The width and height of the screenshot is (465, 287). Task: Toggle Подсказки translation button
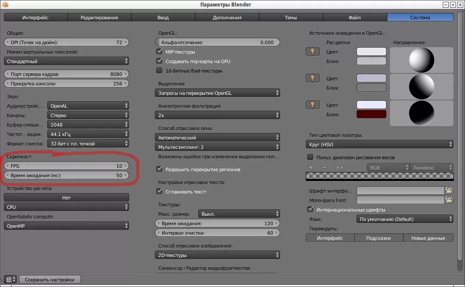[379, 238]
